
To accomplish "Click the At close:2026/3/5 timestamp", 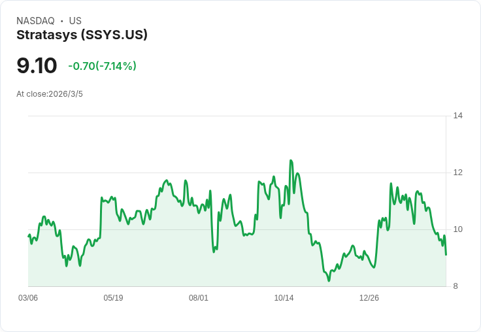I will coord(50,94).
